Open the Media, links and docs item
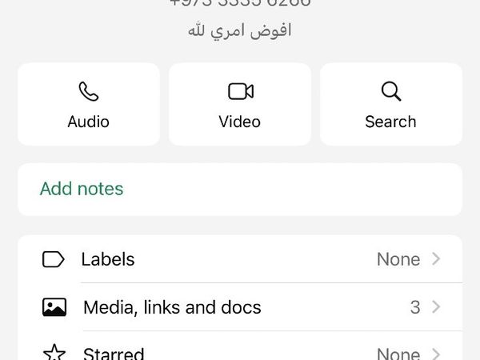The image size is (480, 360). [172, 307]
